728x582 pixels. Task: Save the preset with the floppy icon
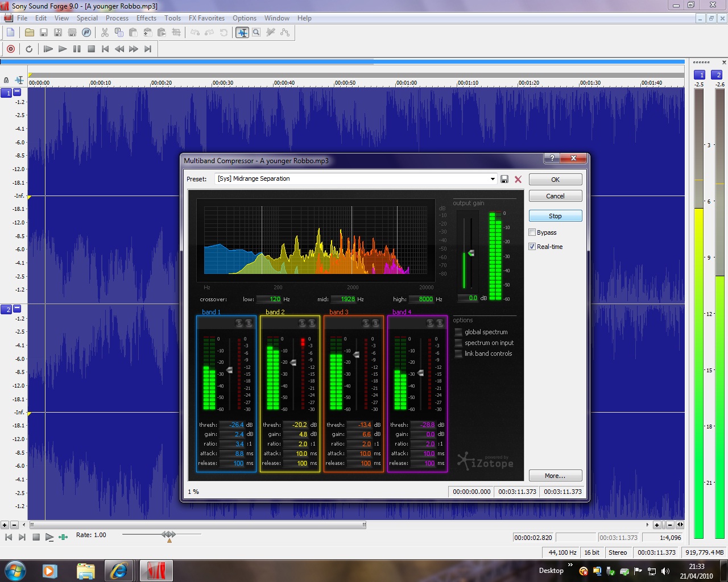[x=504, y=179]
